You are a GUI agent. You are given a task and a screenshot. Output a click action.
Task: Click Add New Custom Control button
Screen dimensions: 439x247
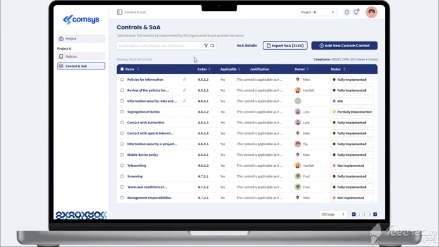click(344, 46)
